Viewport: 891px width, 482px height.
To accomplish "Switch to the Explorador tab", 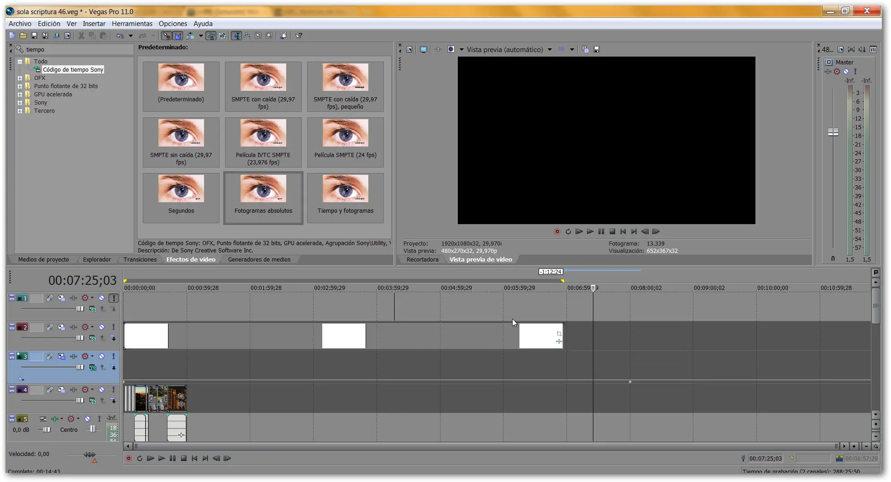I will (97, 260).
